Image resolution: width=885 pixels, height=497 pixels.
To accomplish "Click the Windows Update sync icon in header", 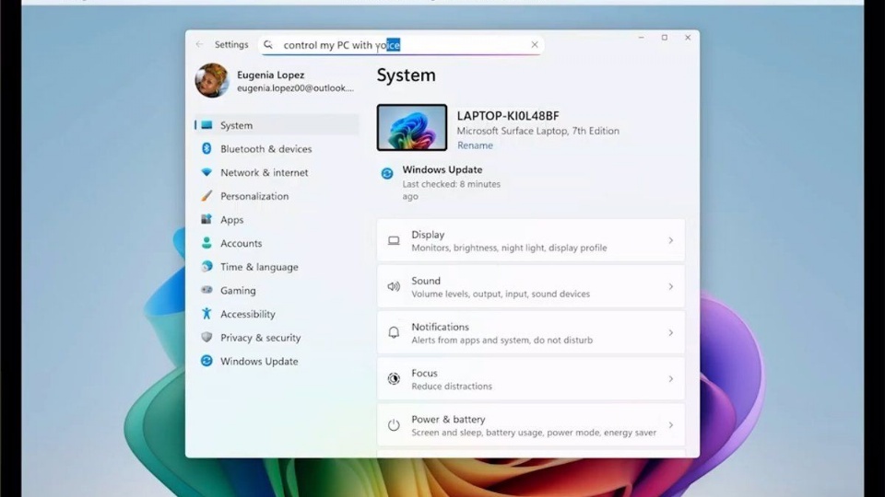I will (x=387, y=173).
